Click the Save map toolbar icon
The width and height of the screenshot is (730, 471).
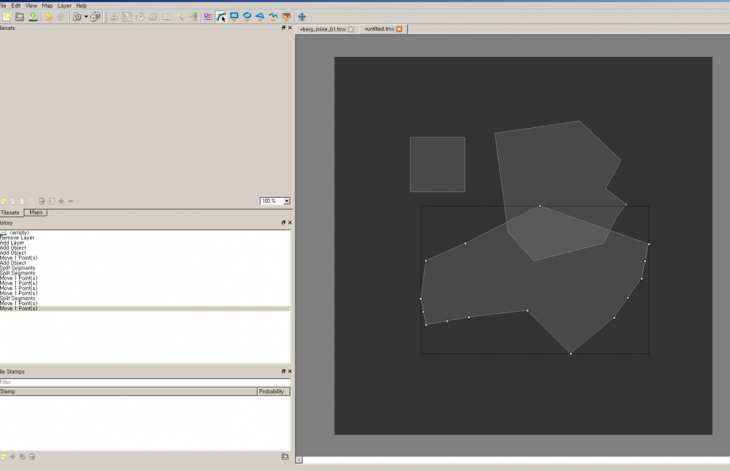34,16
